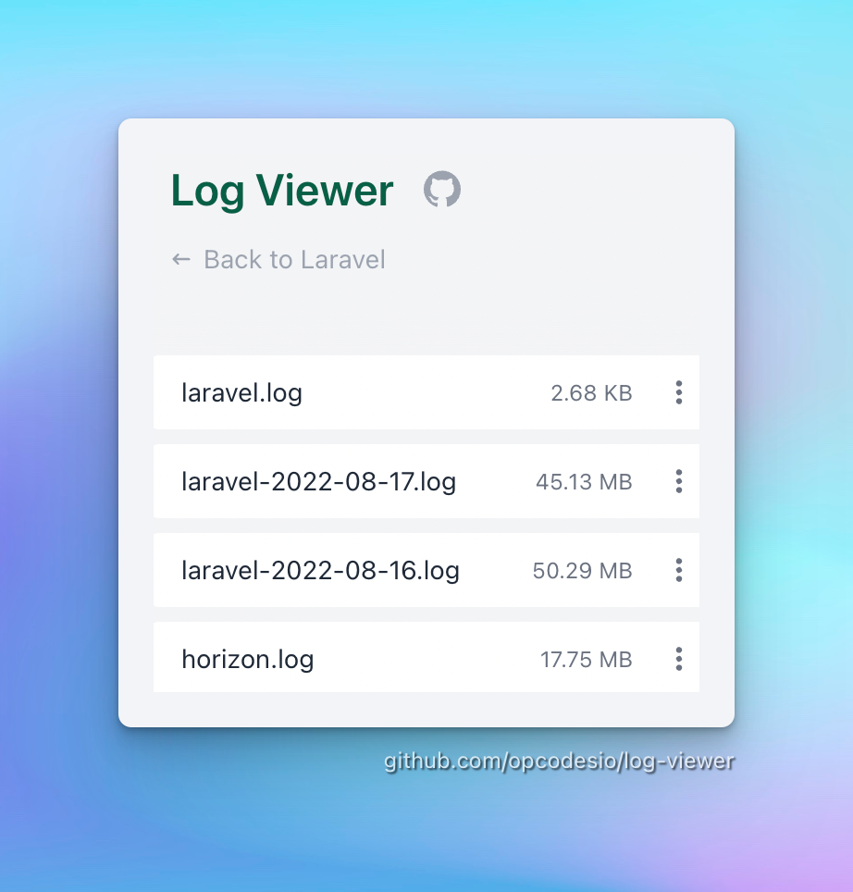Click the left arrow beside Back to Laravel
The width and height of the screenshot is (853, 892).
coord(180,259)
